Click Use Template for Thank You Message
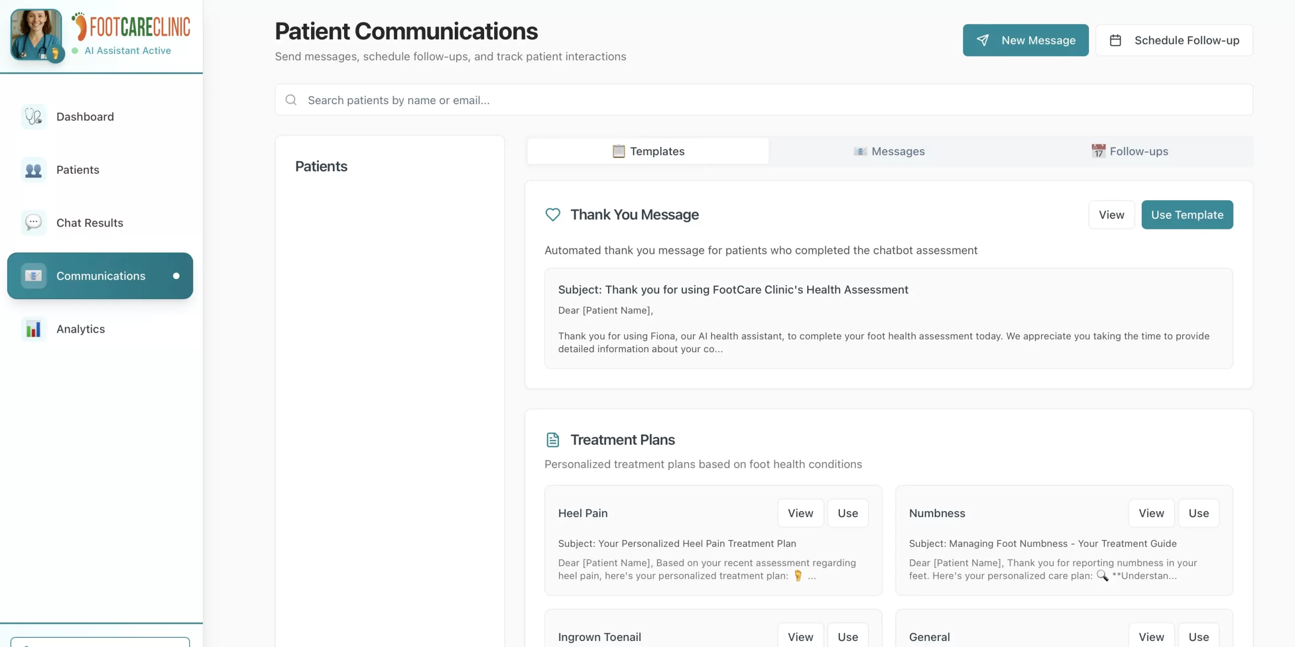This screenshot has width=1295, height=647. pyautogui.click(x=1187, y=215)
